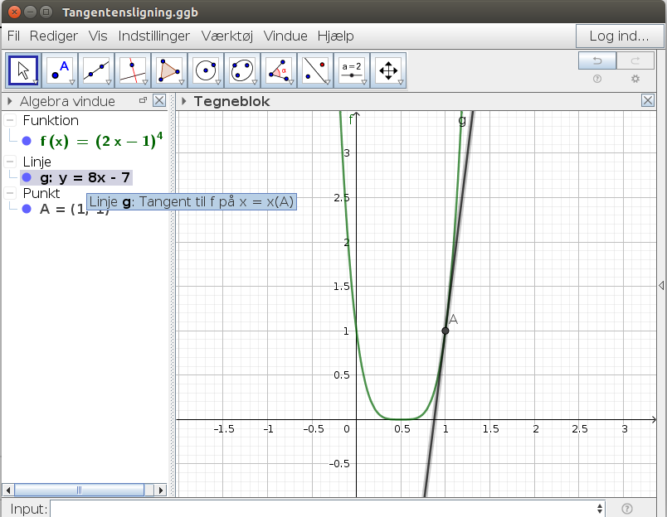
Task: Click the Redo arrow button
Action: coord(635,60)
